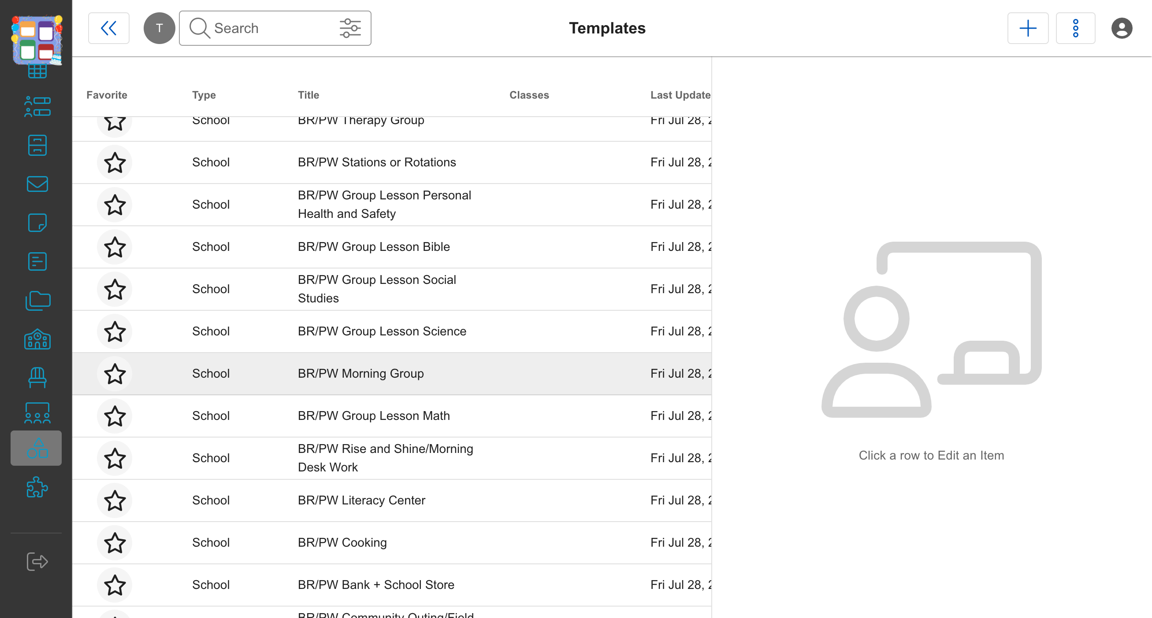Open the three-dot more options menu

[x=1075, y=28]
